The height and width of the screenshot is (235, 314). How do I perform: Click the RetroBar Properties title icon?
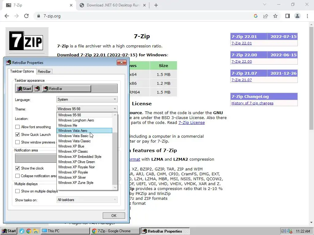click(x=9, y=62)
